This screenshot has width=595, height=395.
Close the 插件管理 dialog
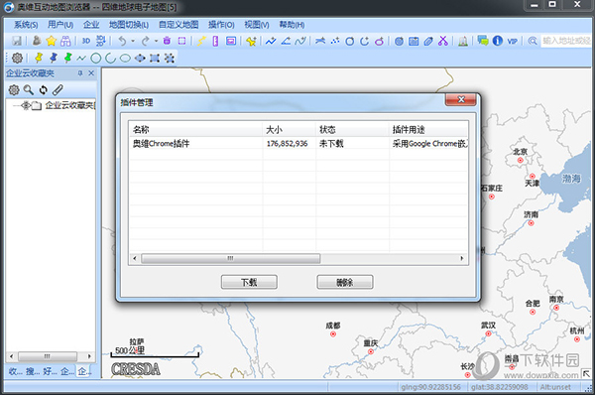click(461, 99)
